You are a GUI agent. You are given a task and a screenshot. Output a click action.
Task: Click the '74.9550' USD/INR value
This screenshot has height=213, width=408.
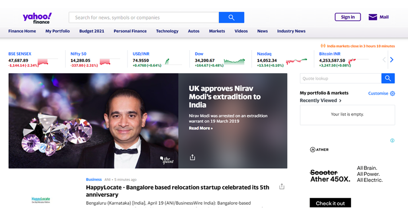click(141, 61)
